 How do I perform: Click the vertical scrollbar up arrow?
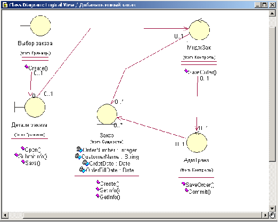[272, 13]
